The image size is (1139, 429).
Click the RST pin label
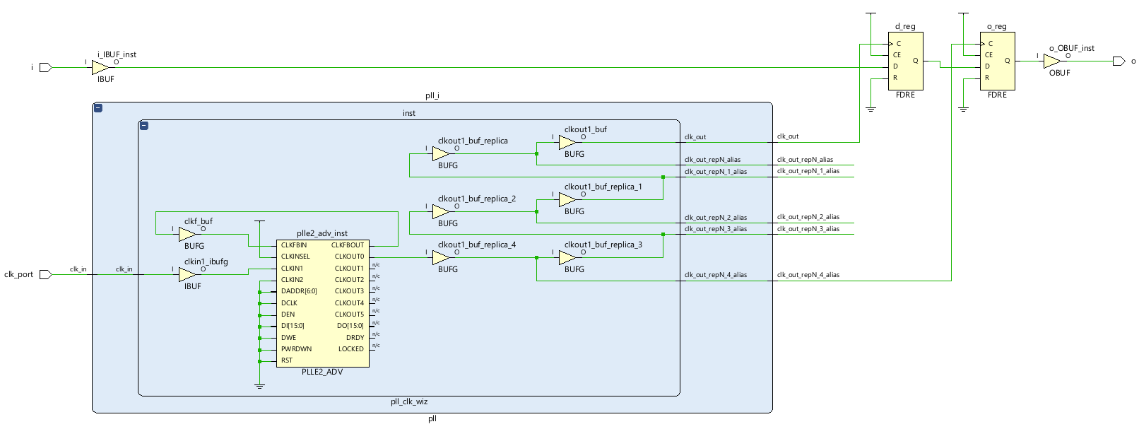click(x=287, y=360)
